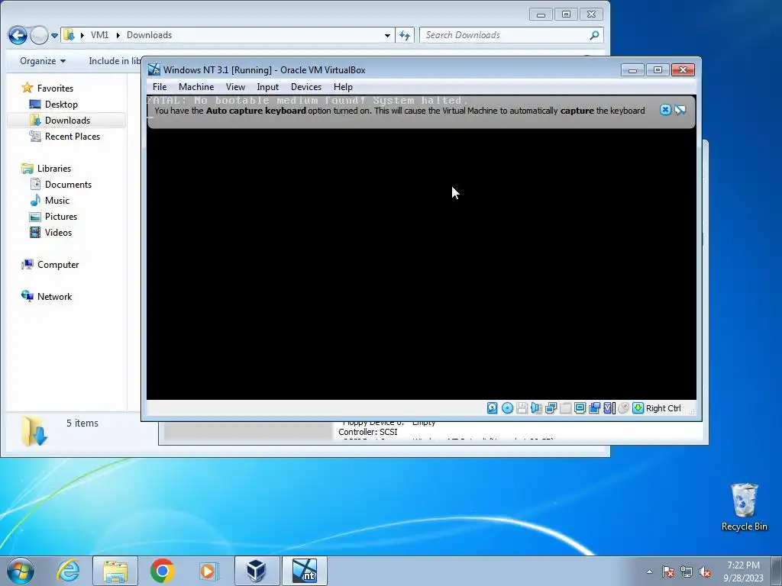Open the Machine menu

[x=196, y=87]
